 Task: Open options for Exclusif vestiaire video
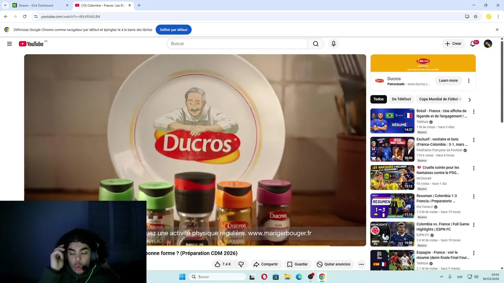point(474,140)
